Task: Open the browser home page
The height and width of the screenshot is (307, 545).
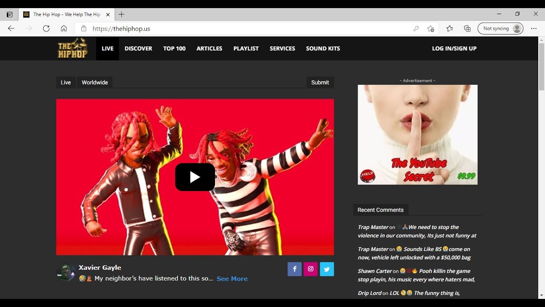Action: pos(63,29)
